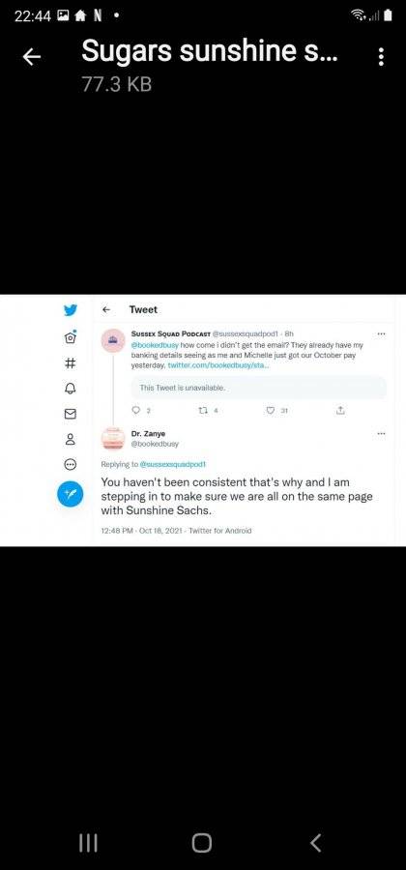406x870 pixels.
Task: Open the Profile person icon
Action: [x=71, y=440]
